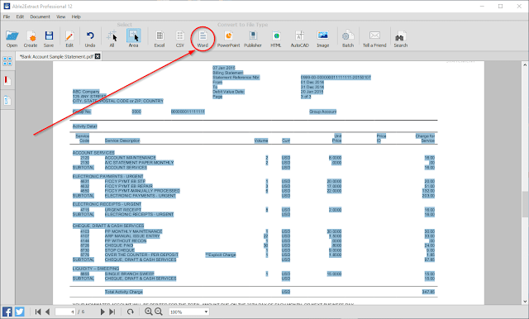Open a file with Open icon
Viewport: 529px width, 319px height.
(x=12, y=39)
